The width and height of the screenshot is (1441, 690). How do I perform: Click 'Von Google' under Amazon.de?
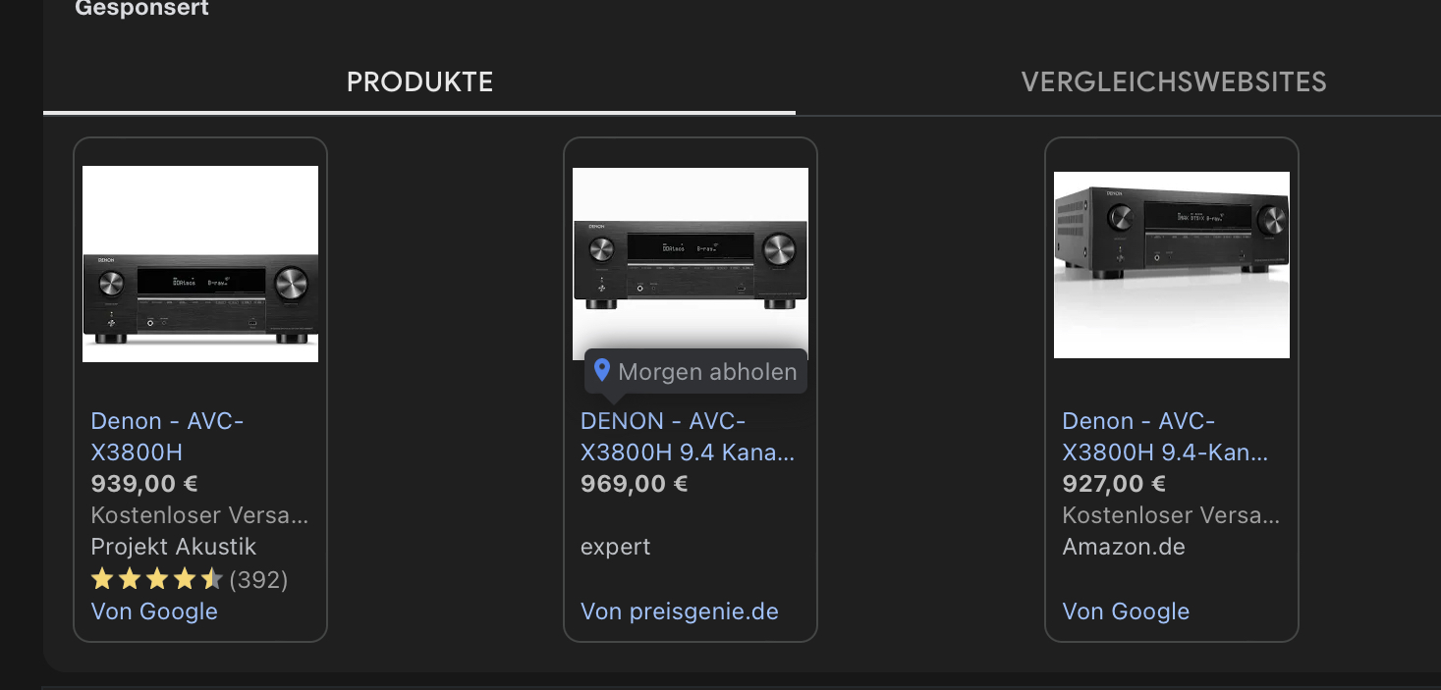click(1126, 611)
